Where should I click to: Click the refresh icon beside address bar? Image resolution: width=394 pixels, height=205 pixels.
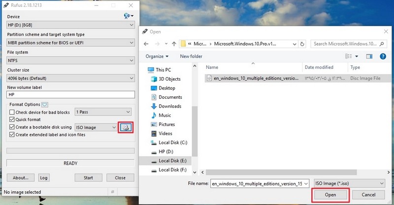pyautogui.click(x=302, y=44)
